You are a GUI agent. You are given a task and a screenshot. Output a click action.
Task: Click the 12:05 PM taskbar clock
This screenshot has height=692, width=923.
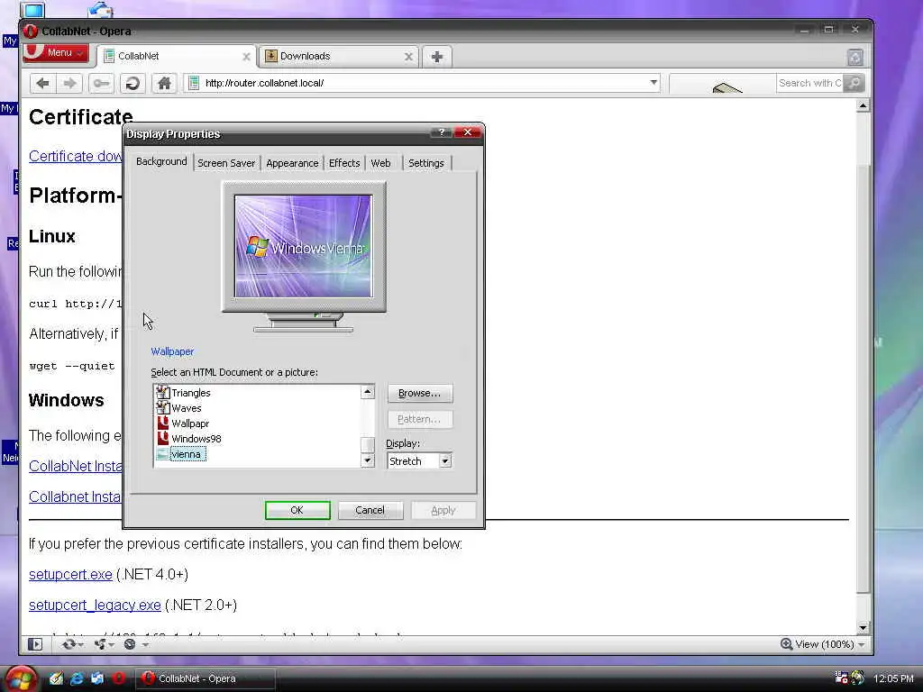pos(893,678)
